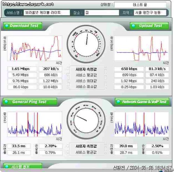Select the value 699 kbps
Screen dimensions: 174x172
(x=129, y=75)
